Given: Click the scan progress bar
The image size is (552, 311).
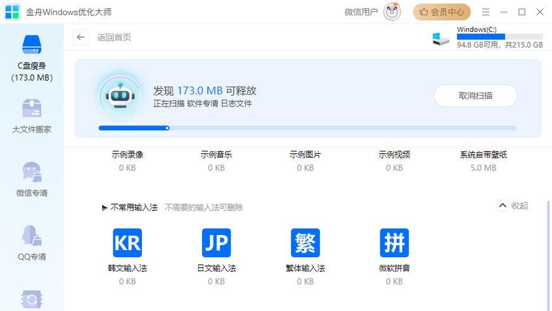Looking at the screenshot, I should coord(307,128).
